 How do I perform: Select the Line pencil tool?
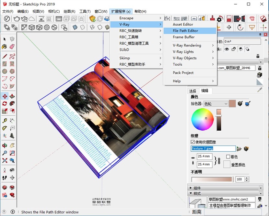[x=5, y=56]
